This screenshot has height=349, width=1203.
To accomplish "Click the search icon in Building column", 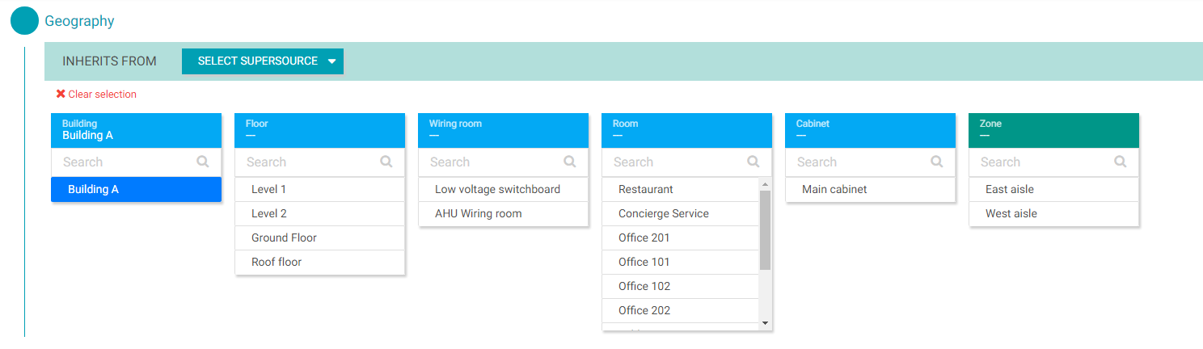I will 203,162.
